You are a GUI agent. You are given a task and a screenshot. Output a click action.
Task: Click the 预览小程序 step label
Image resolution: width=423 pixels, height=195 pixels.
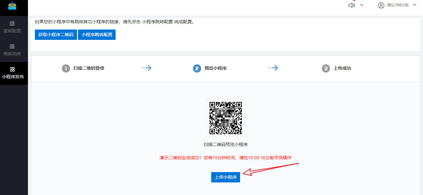pyautogui.click(x=216, y=68)
